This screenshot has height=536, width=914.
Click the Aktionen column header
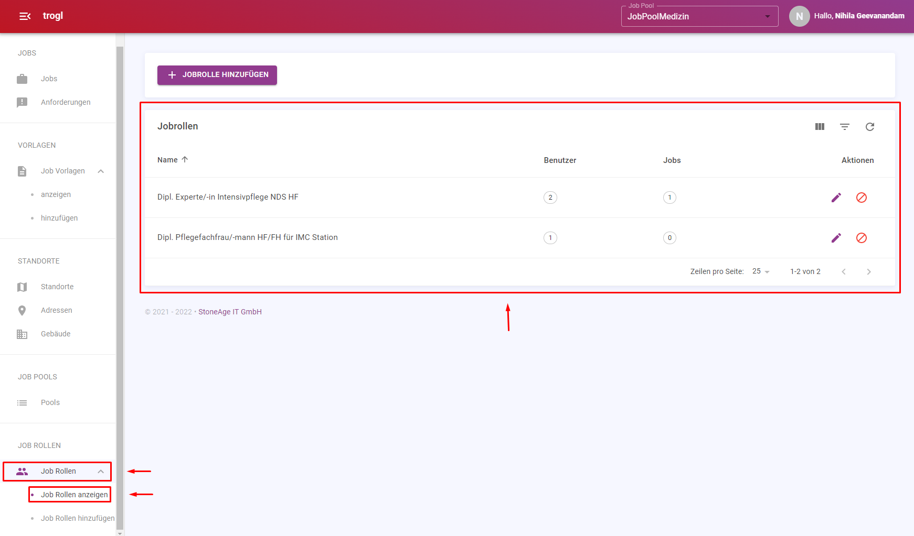857,160
